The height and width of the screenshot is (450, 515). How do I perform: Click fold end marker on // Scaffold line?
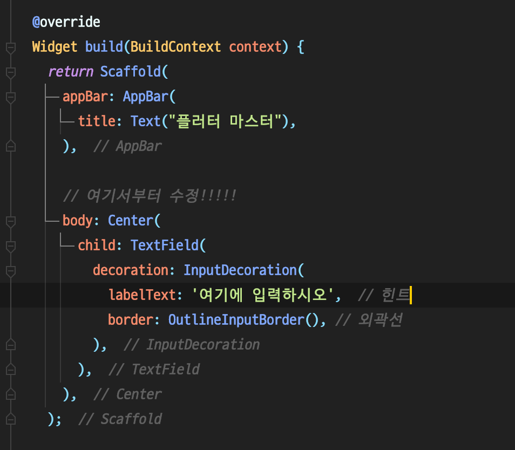click(10, 419)
